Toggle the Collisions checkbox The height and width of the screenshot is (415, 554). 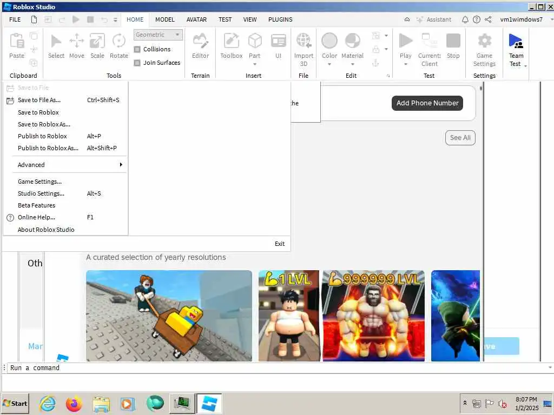[x=137, y=49]
